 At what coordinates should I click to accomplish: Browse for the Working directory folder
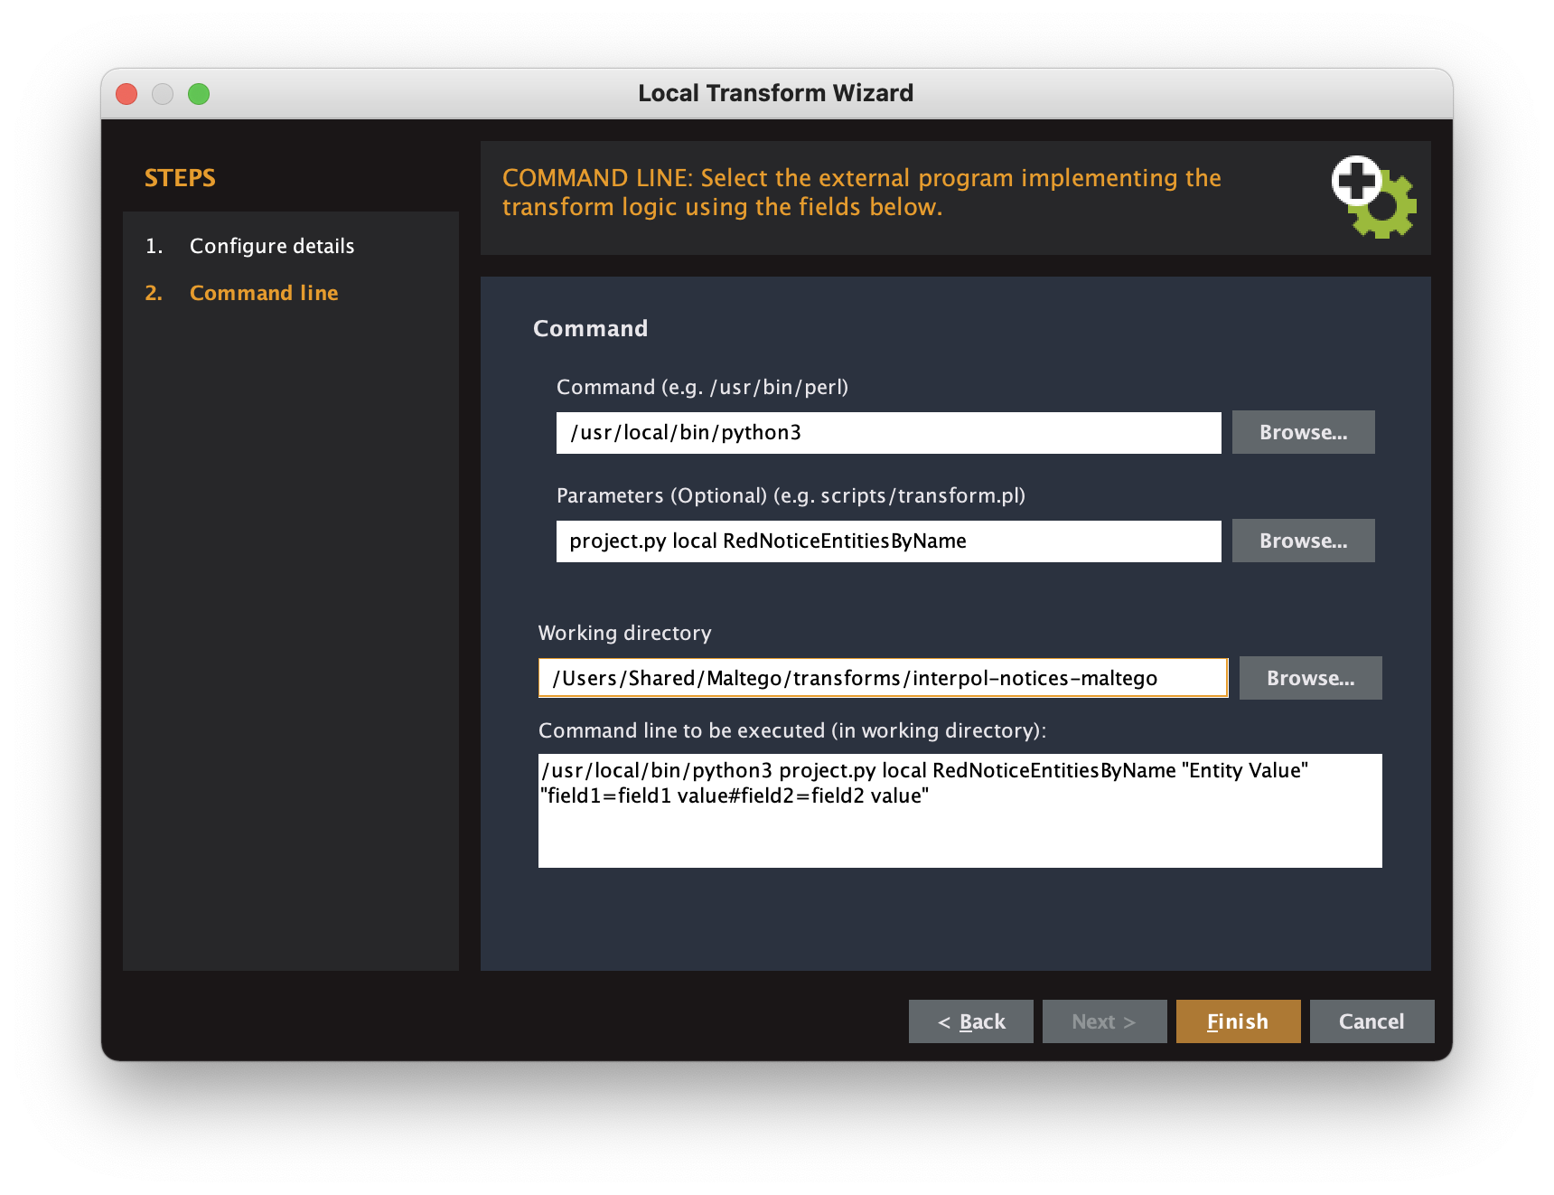tap(1310, 677)
